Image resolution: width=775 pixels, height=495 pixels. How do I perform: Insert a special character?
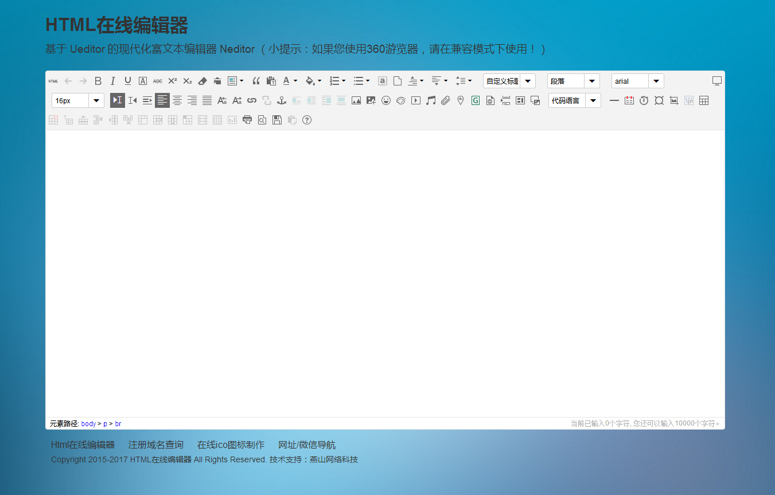click(659, 100)
